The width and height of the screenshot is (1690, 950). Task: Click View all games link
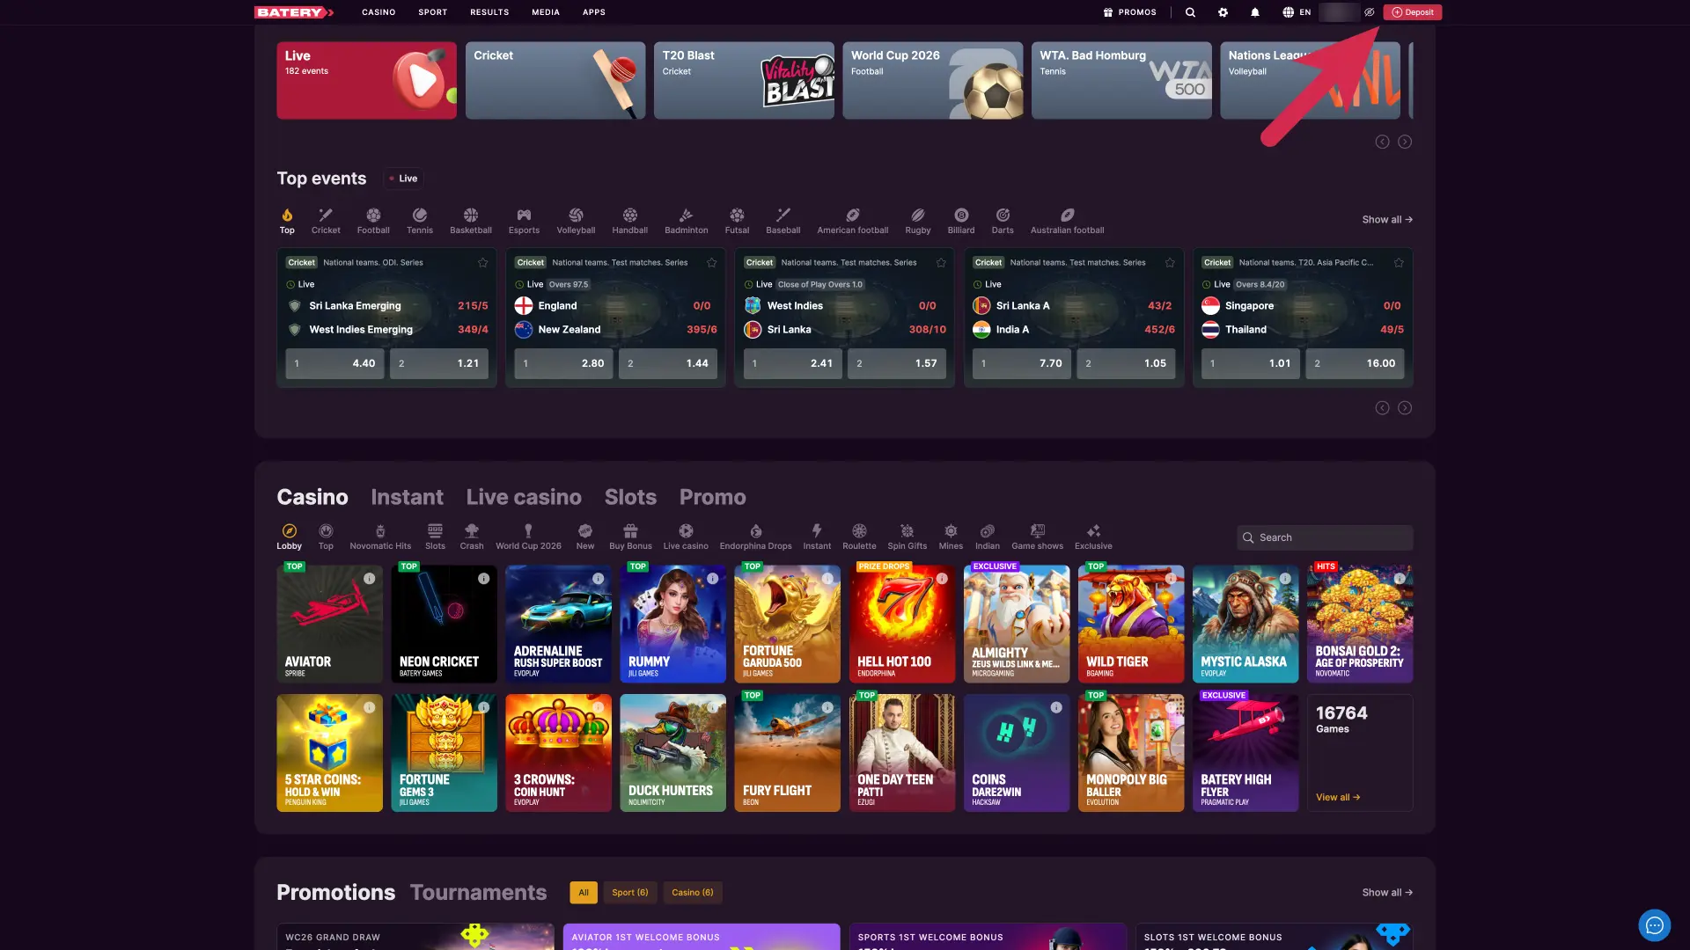1338,798
